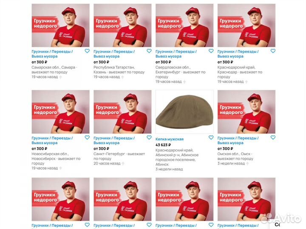Open the Saint Petersburg Грузчики listing title
This screenshot has width=306, height=229.
tap(114, 140)
